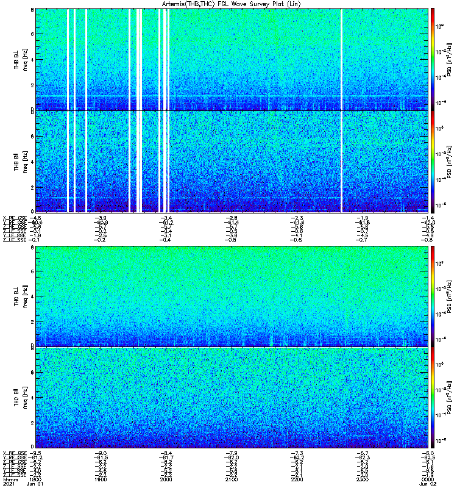The width and height of the screenshot is (457, 488).
Task: Click the THB X position value "-2.8"
Action: (x=232, y=218)
